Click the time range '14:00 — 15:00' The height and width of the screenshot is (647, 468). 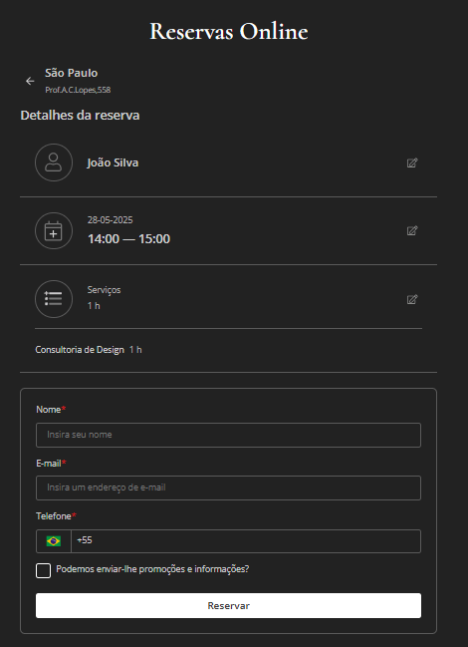128,239
